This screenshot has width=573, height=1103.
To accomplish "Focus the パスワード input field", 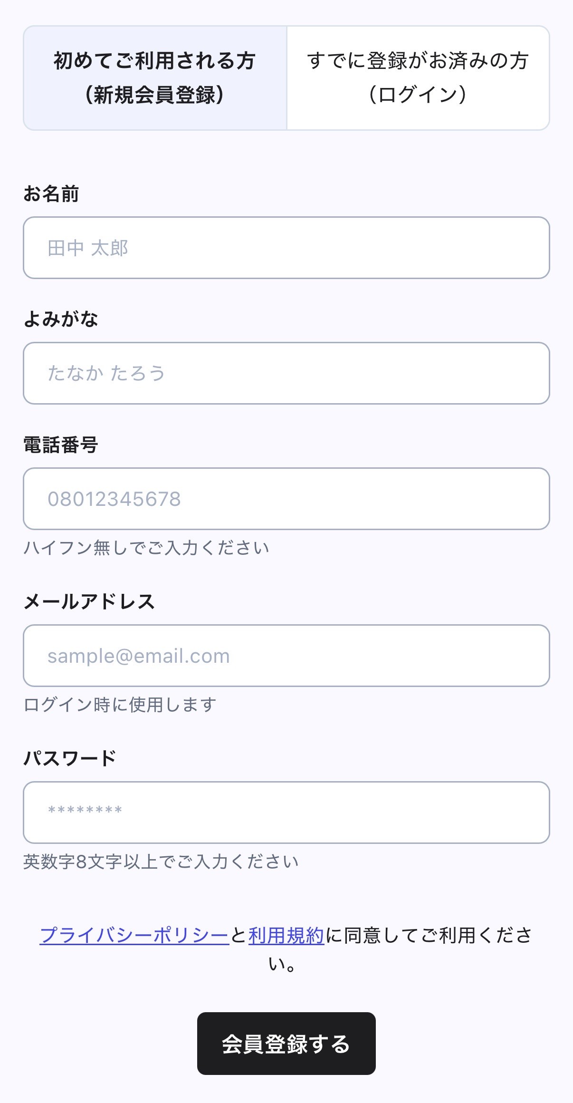I will [286, 813].
